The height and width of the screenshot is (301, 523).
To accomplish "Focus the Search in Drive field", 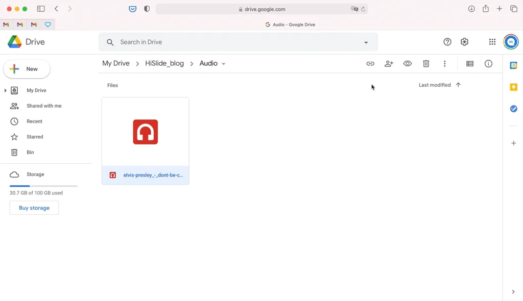I will (x=238, y=42).
